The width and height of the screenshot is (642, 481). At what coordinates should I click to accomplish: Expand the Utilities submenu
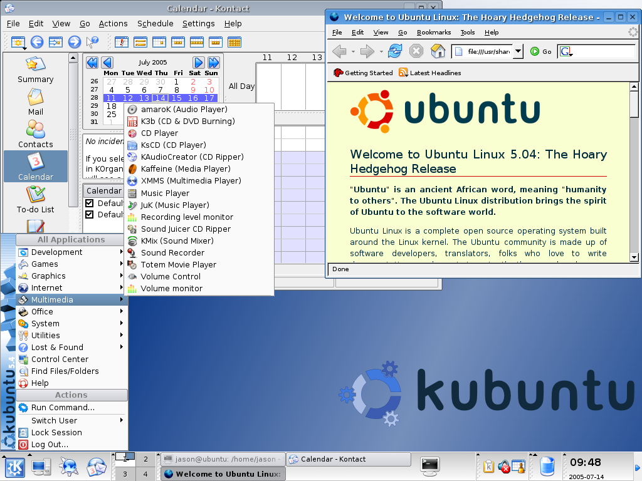point(71,335)
